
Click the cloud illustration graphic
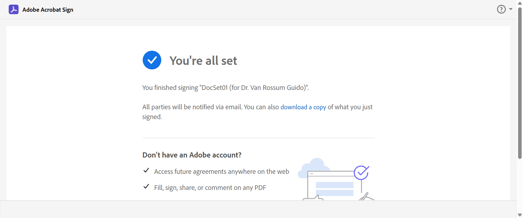(313, 166)
